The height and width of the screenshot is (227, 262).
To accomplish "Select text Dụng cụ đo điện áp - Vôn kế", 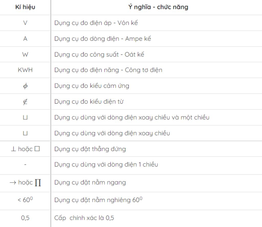I will [96, 23].
